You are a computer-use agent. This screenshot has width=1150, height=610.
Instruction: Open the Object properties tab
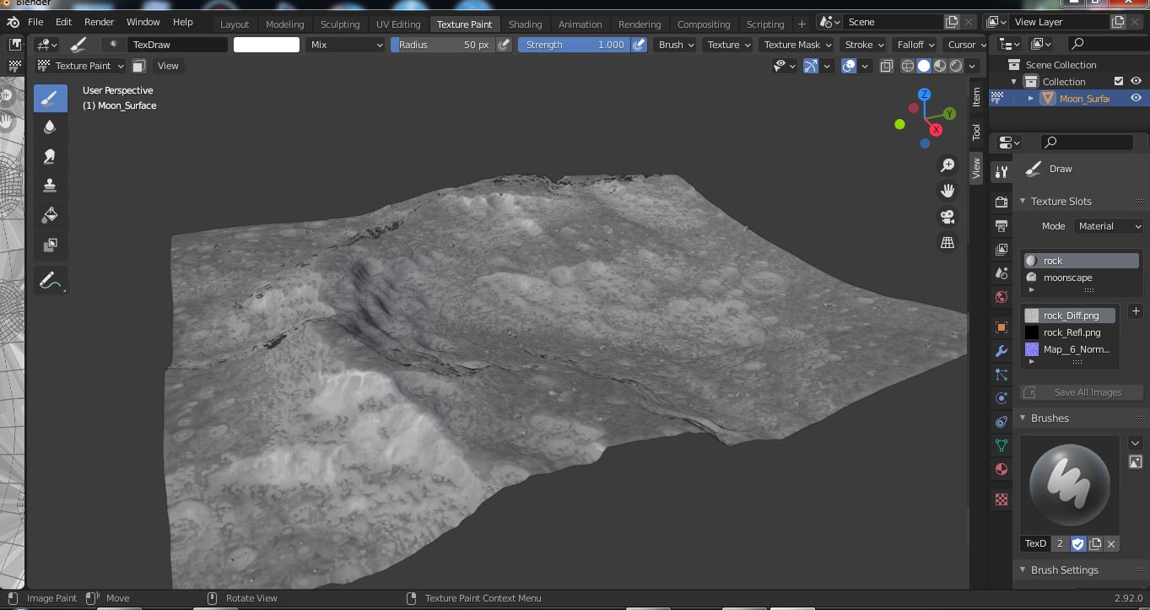(x=1002, y=327)
